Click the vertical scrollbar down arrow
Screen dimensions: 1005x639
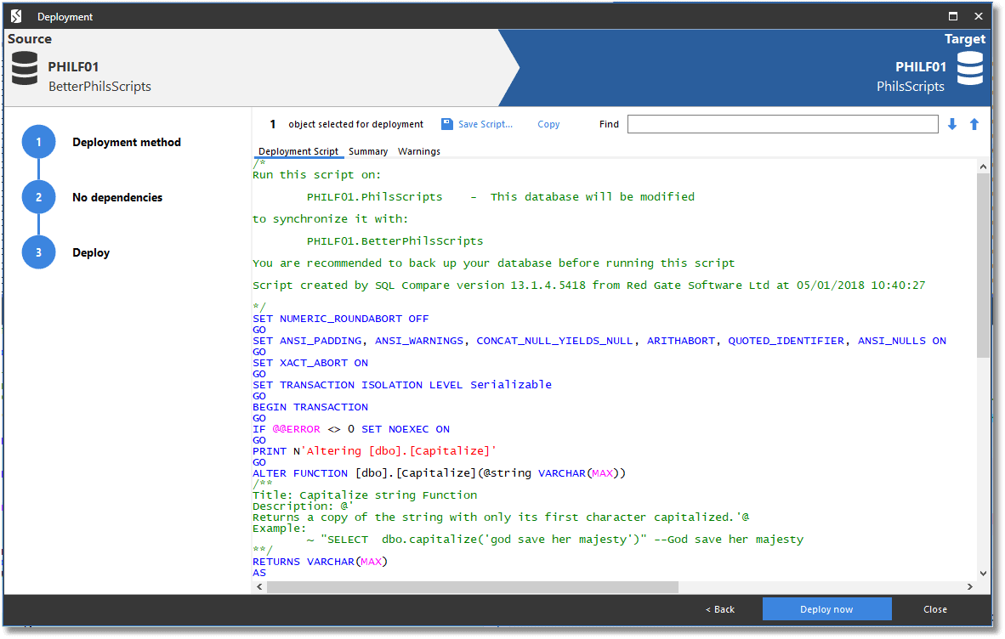(x=983, y=574)
